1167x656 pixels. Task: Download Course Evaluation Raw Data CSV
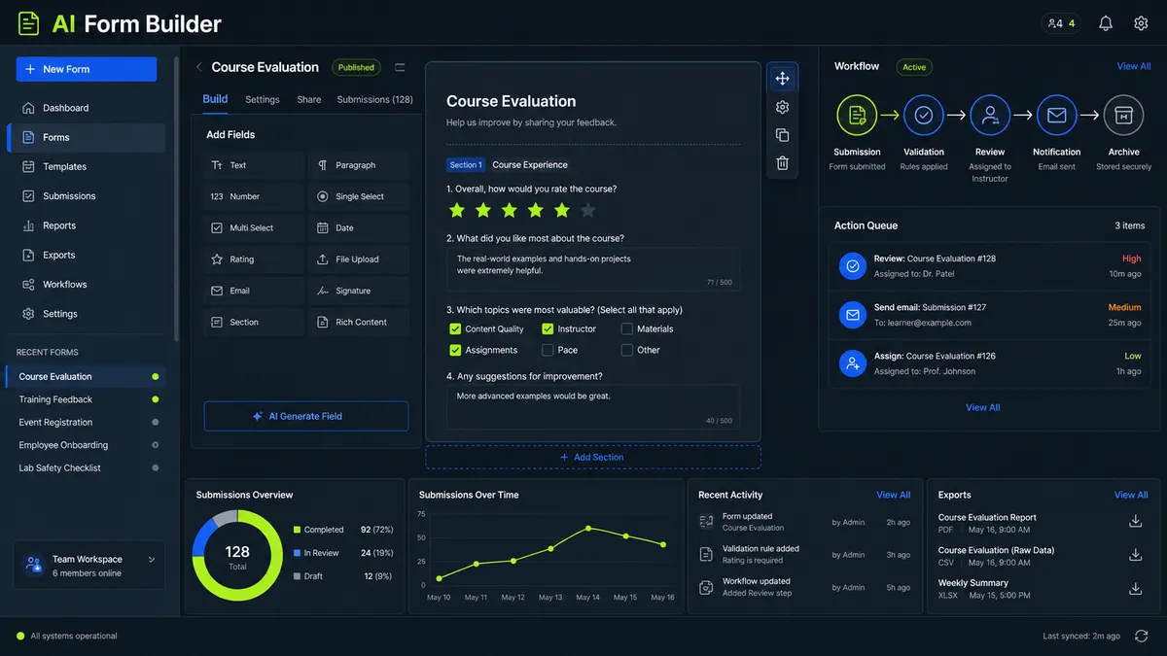click(x=1135, y=555)
